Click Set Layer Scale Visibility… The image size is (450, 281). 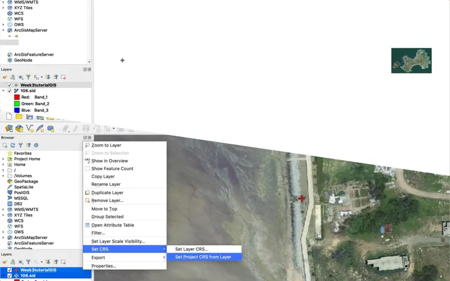click(125, 242)
